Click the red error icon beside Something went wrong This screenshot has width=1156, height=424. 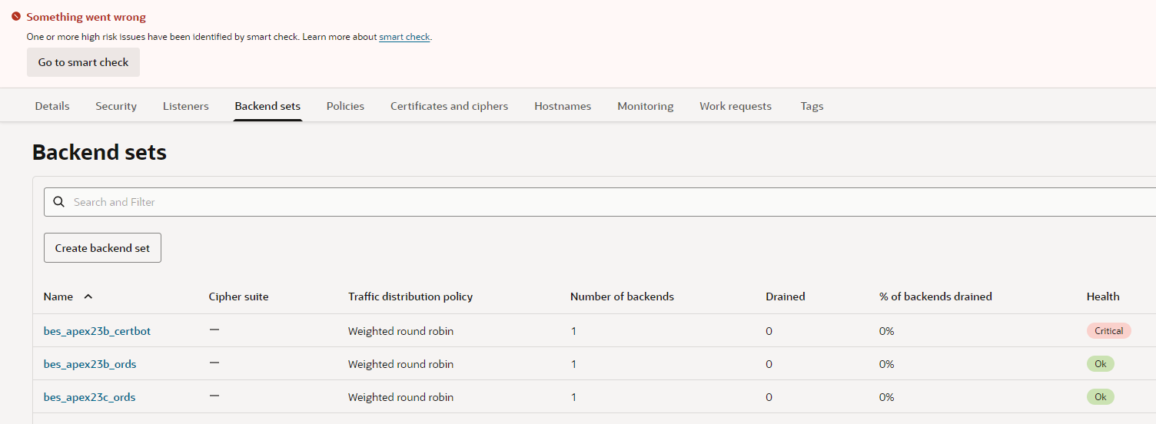pos(16,17)
